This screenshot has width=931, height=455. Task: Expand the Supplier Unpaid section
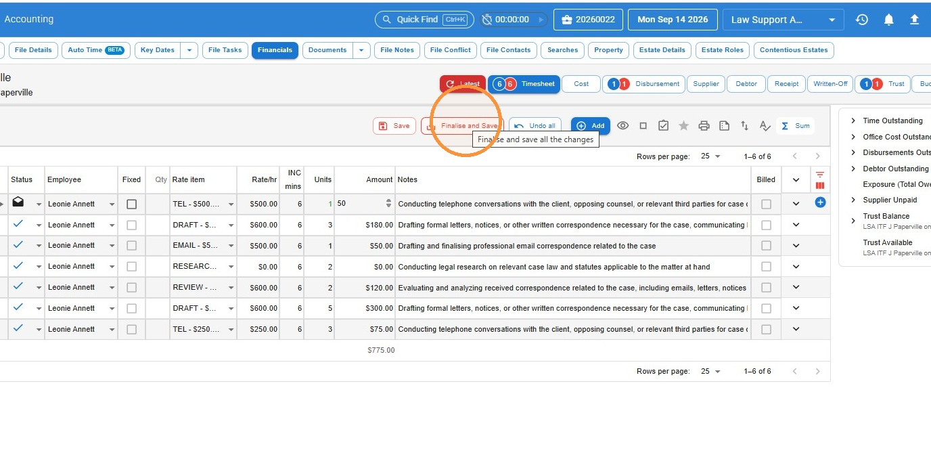click(x=853, y=200)
